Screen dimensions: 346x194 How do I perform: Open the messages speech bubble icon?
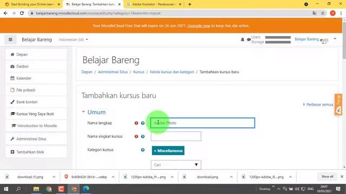tap(249, 39)
